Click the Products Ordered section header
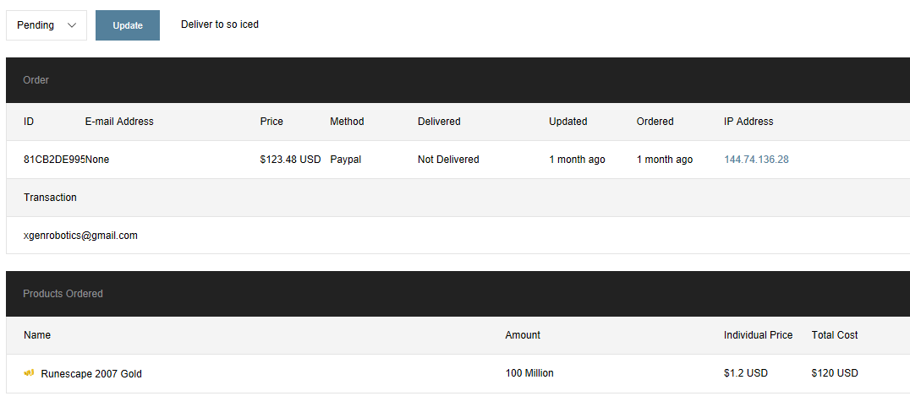 [x=63, y=294]
